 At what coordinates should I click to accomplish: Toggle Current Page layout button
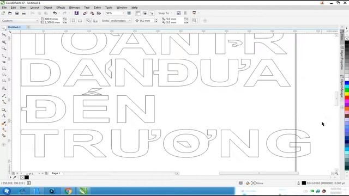point(95,21)
